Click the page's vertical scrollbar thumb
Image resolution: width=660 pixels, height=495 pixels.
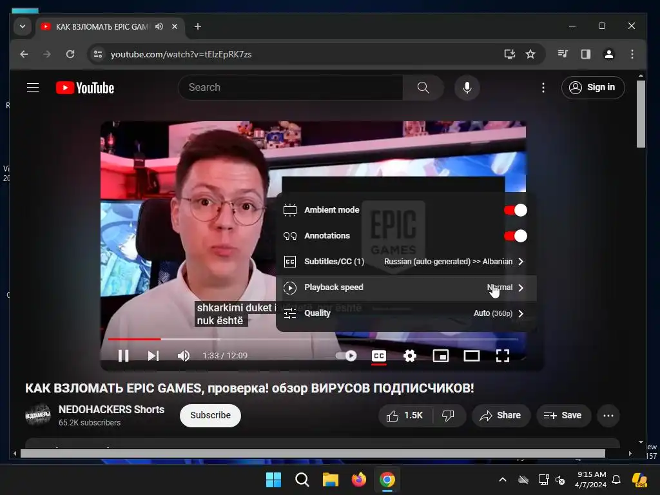[x=641, y=113]
